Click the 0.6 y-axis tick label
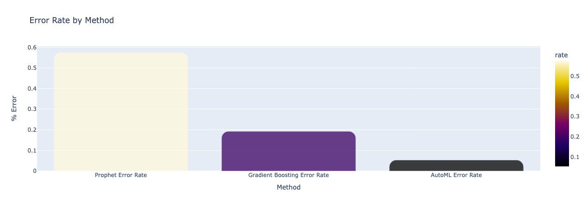Viewport: 588px width, 208px height. (x=32, y=48)
